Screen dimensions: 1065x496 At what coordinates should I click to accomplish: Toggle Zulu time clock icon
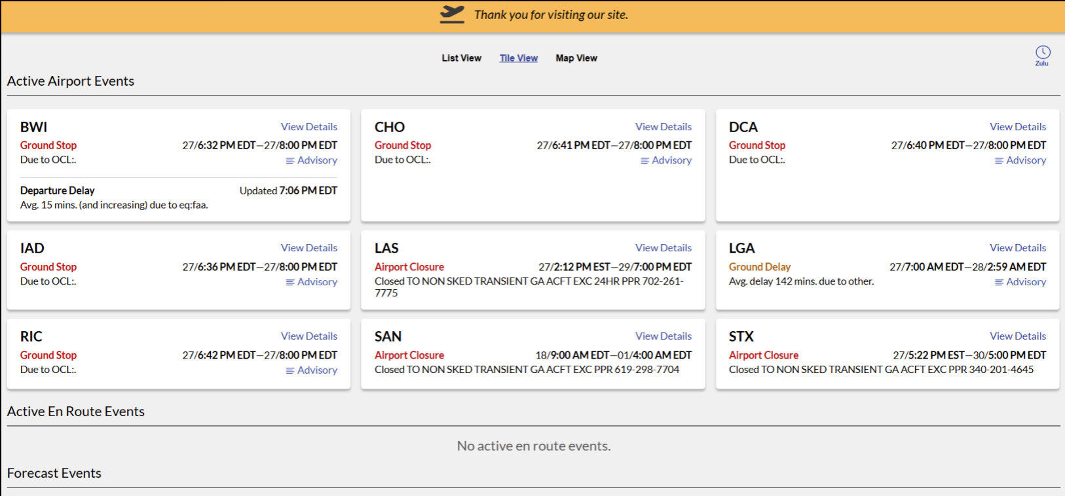[x=1043, y=55]
